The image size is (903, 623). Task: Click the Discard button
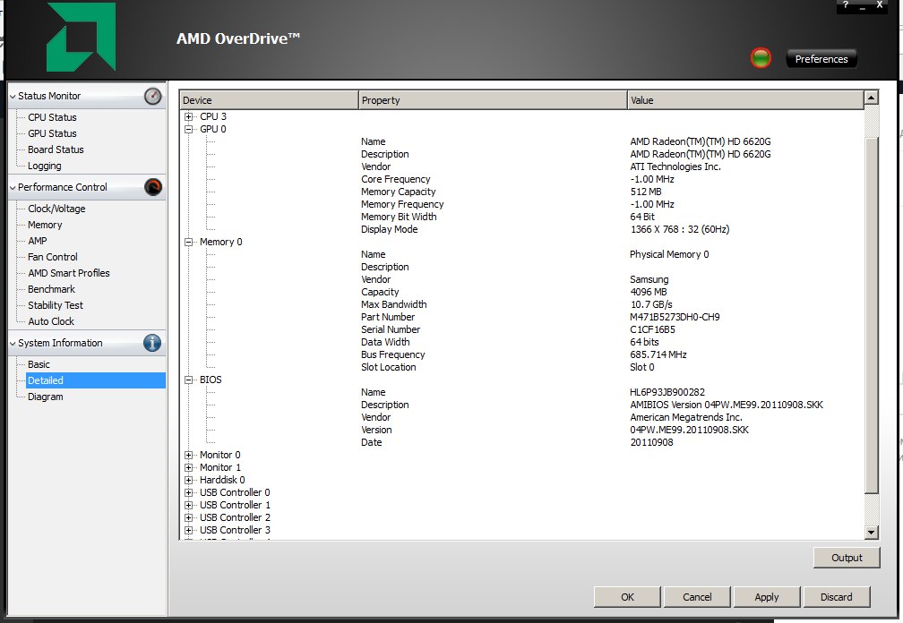(x=836, y=597)
